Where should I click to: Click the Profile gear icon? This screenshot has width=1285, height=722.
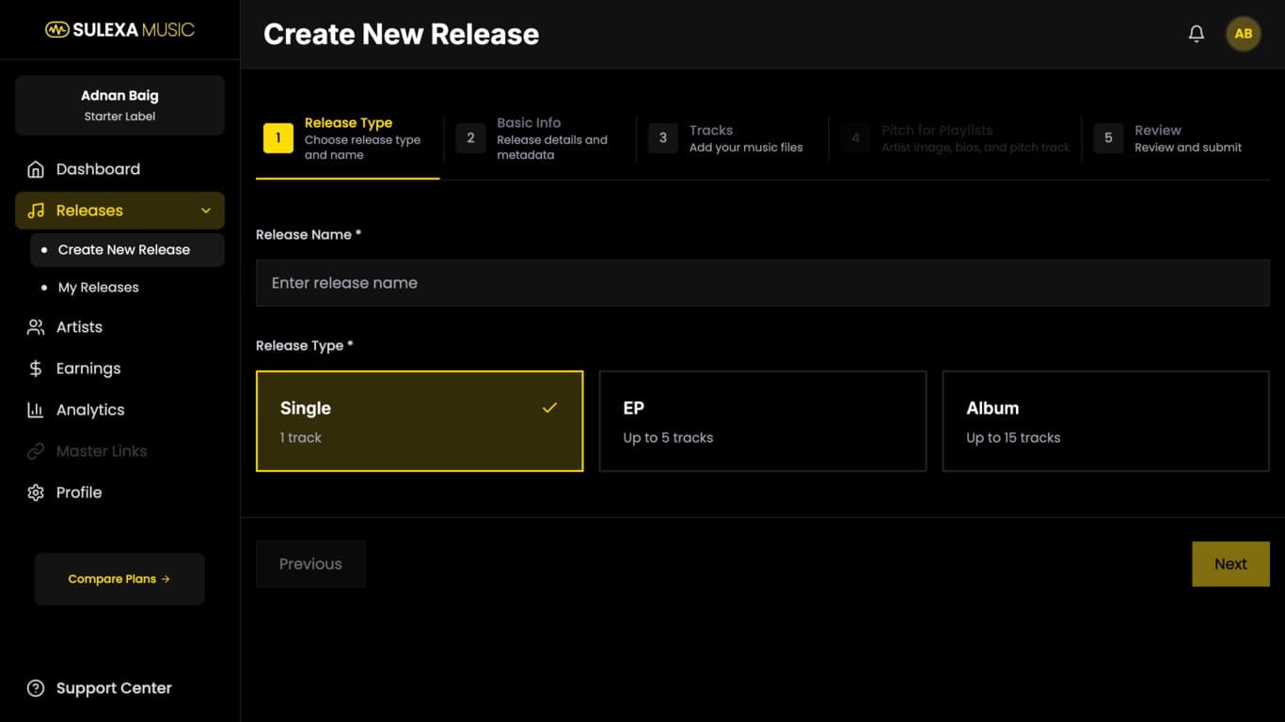(36, 493)
